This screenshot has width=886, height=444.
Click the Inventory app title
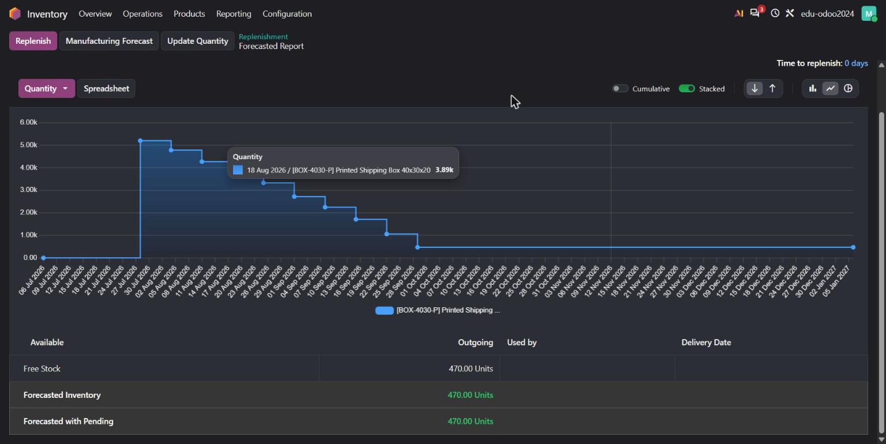47,14
